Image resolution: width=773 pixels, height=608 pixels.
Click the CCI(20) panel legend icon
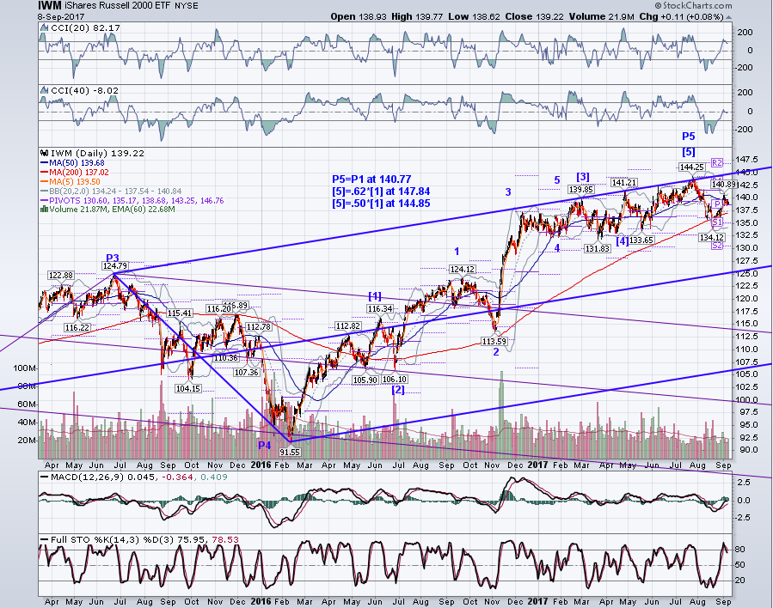46,28
